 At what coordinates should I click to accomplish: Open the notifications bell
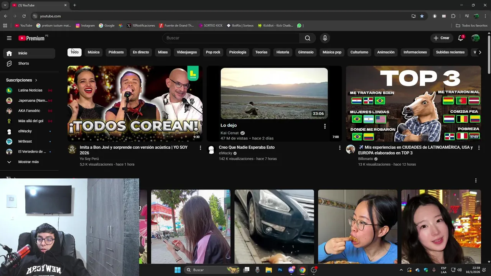pos(461,38)
